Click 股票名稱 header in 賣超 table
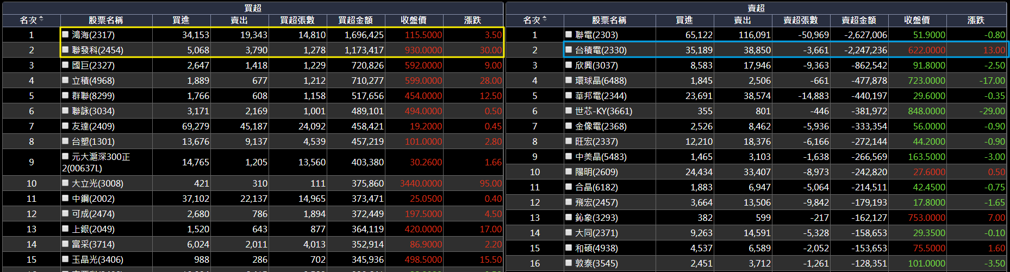1010x272 pixels. point(609,20)
